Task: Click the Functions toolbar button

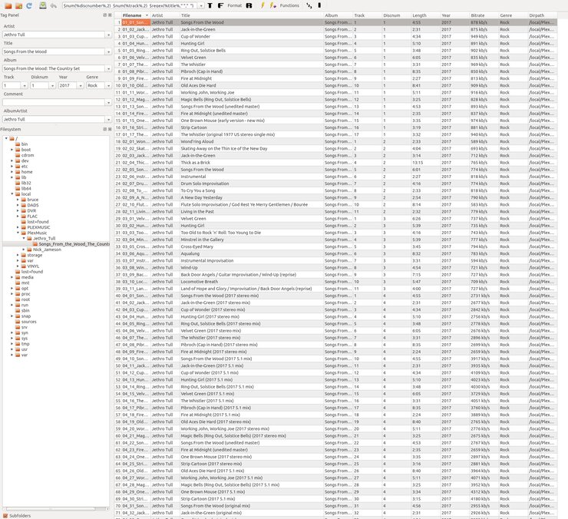Action: click(289, 5)
